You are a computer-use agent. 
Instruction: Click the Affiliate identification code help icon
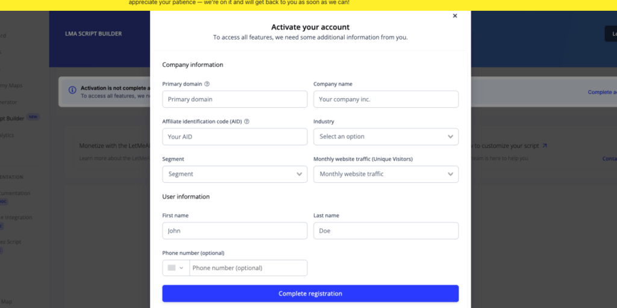(246, 122)
